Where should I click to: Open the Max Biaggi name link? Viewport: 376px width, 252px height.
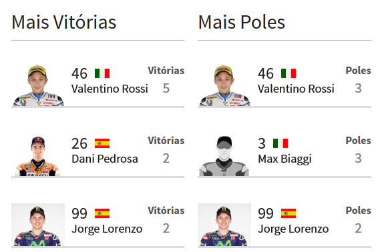(x=285, y=159)
